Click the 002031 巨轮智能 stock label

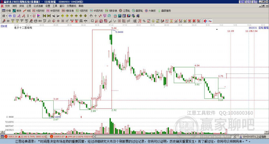[258, 28]
